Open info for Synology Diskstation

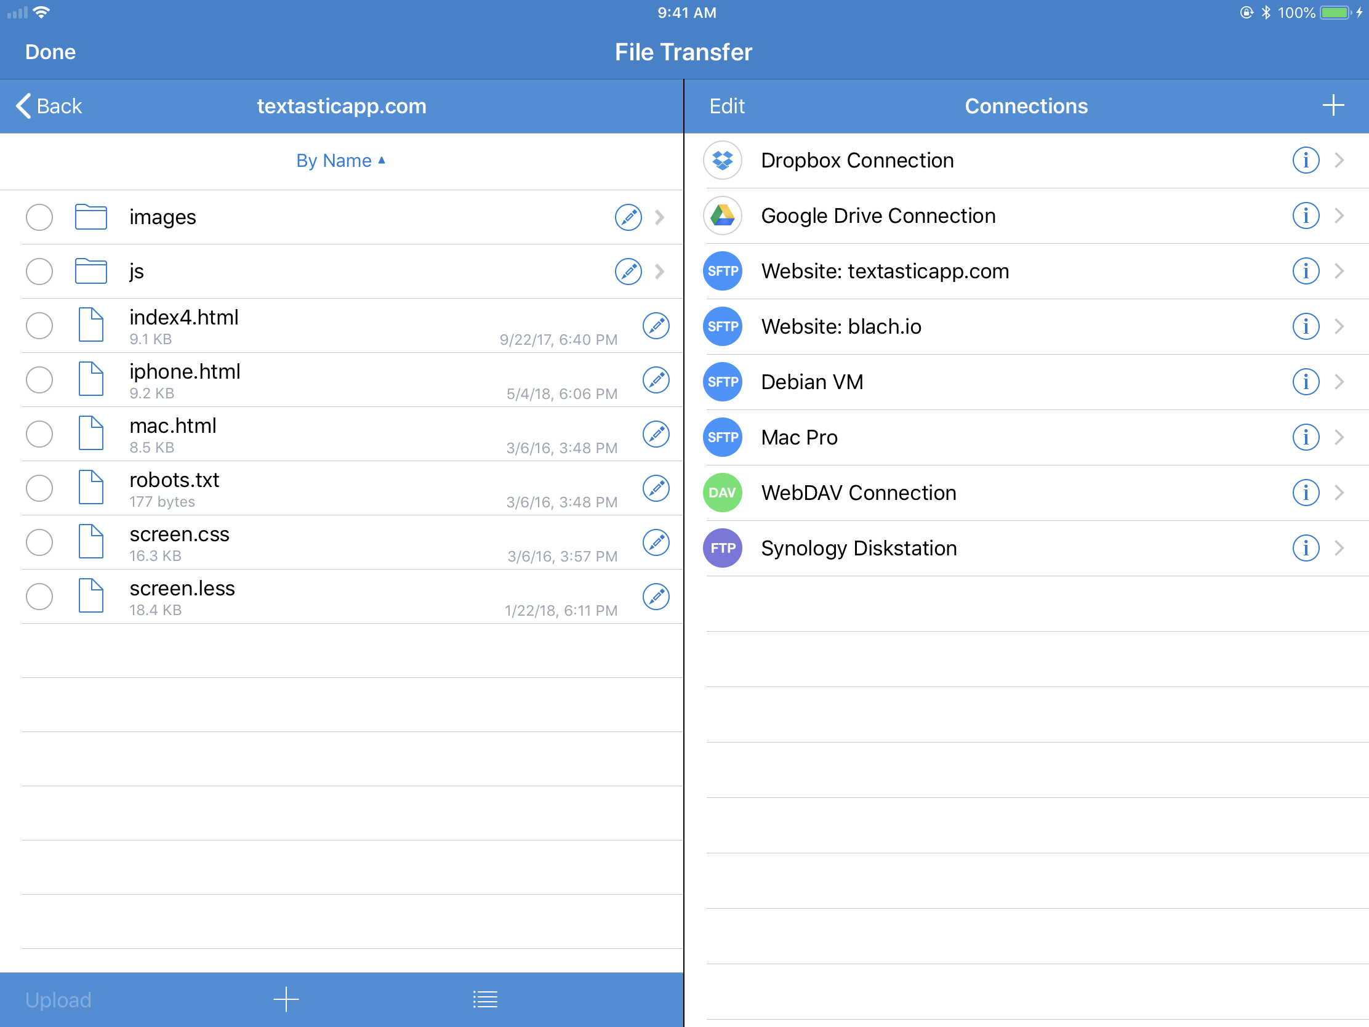coord(1306,548)
